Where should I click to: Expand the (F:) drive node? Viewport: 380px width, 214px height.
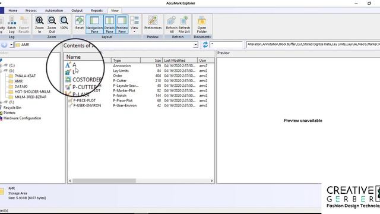(1, 102)
